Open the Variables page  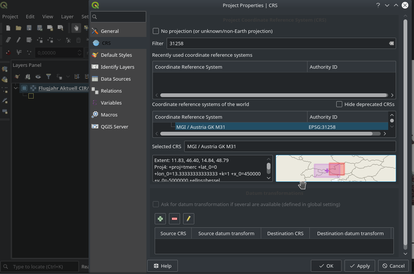pyautogui.click(x=118, y=103)
